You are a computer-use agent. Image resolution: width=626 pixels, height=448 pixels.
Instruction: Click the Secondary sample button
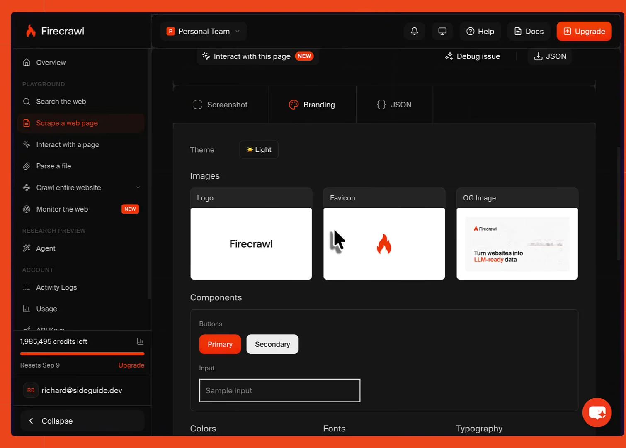tap(272, 344)
